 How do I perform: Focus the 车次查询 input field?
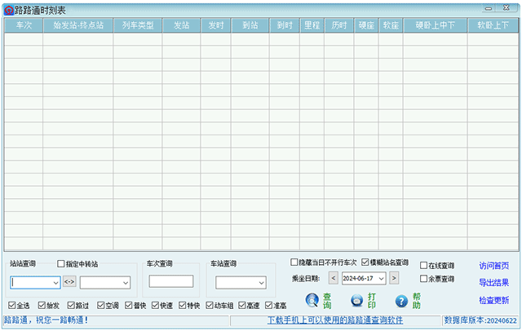[x=171, y=281]
